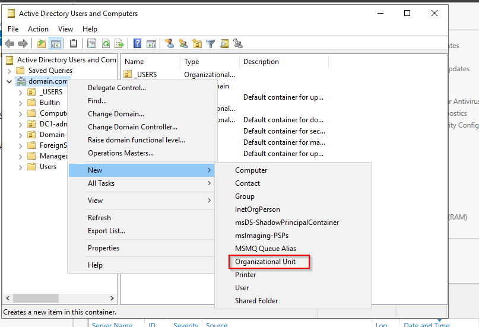The image size is (479, 327).
Task: Select Export List... in context menu
Action: tap(142, 231)
